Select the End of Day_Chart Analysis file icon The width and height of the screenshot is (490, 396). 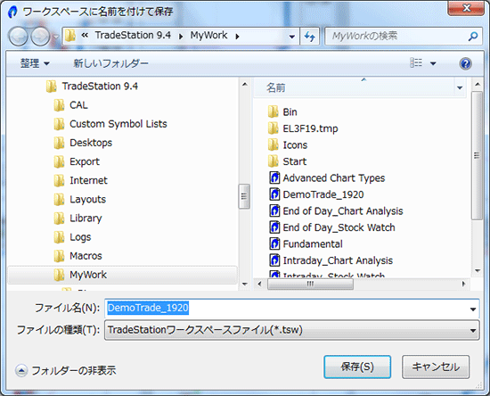(x=274, y=210)
